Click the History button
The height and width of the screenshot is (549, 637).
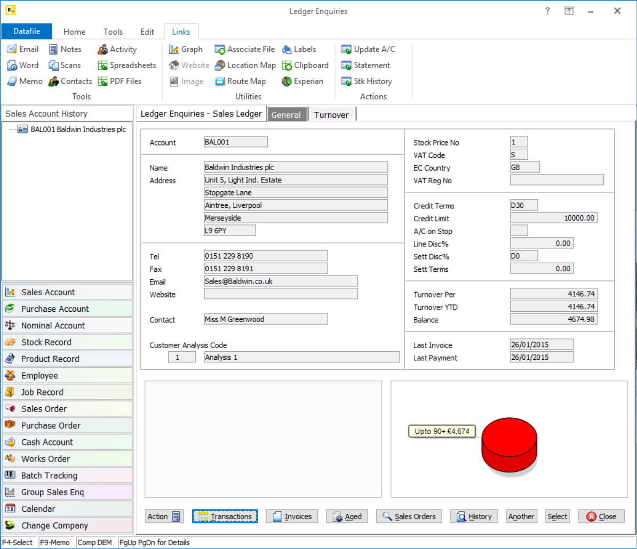pos(474,516)
